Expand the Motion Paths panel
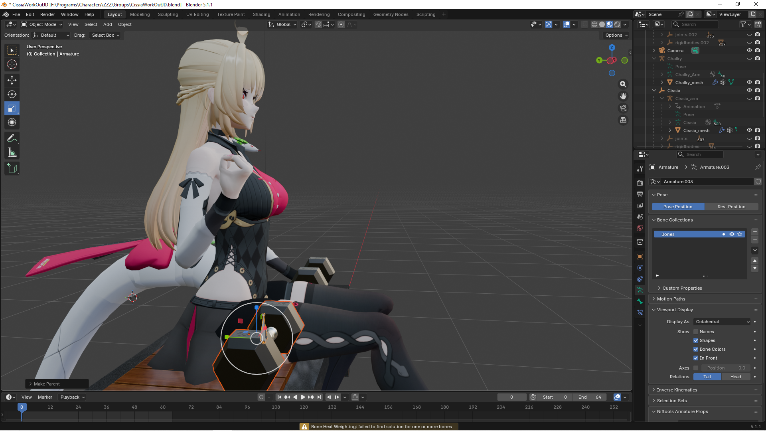Viewport: 766px width, 431px height. click(671, 299)
